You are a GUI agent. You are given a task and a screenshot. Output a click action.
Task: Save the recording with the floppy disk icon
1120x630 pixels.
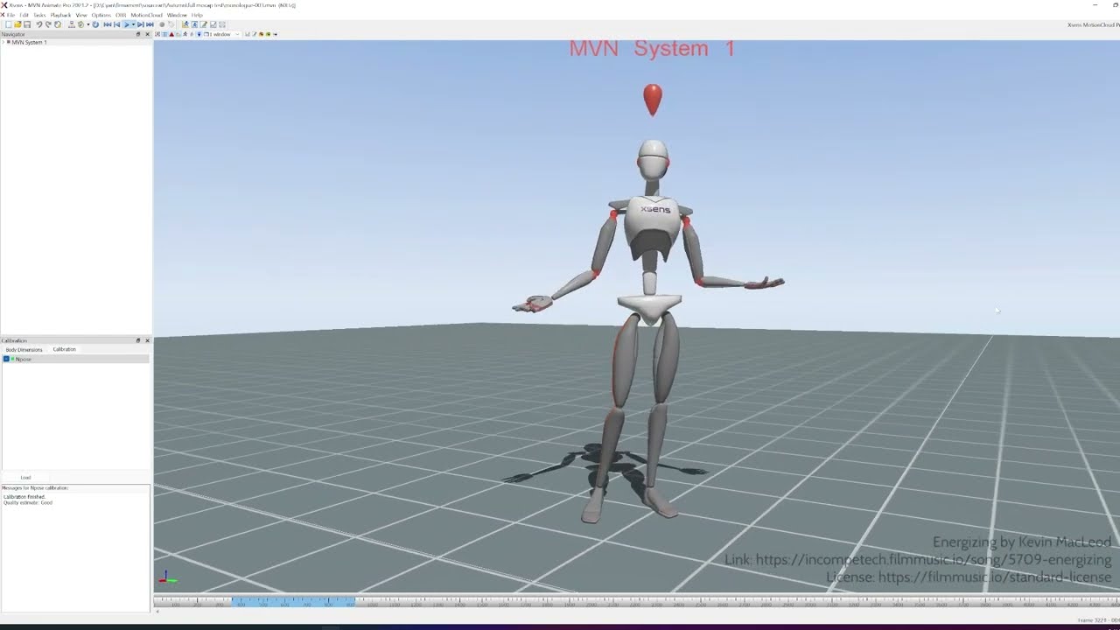click(27, 24)
